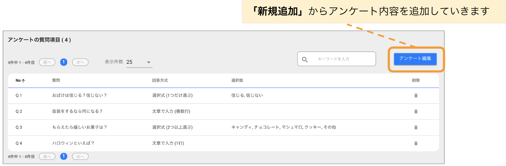
Task: Click the 選択肢 column header
Action: (x=237, y=80)
